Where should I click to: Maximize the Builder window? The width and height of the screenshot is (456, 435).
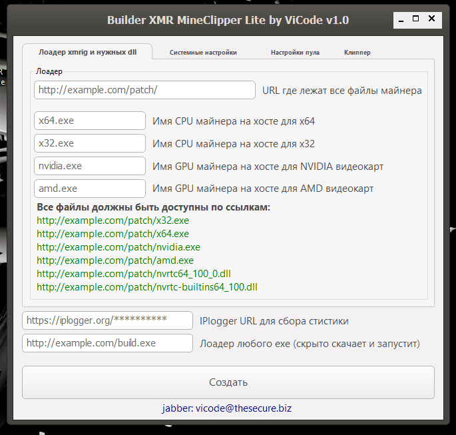pyautogui.click(x=416, y=19)
